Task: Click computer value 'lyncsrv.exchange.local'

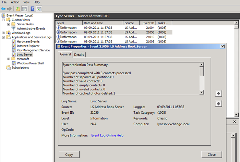Action: click(173, 124)
